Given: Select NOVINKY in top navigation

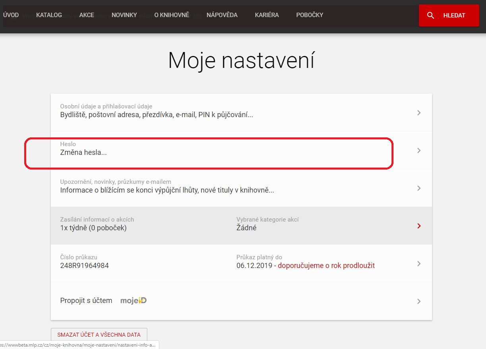Looking at the screenshot, I should [124, 15].
